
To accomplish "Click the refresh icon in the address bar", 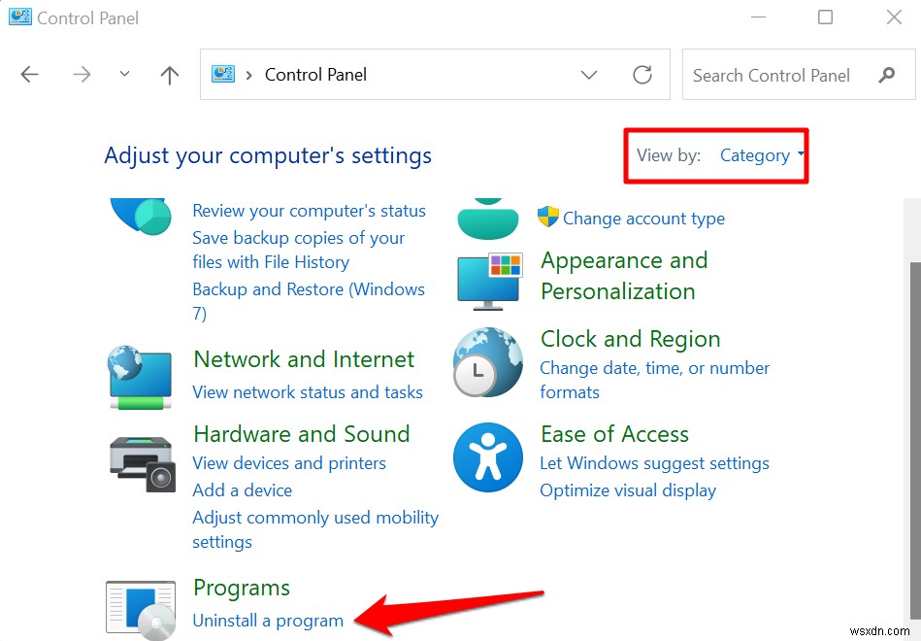I will click(x=643, y=74).
